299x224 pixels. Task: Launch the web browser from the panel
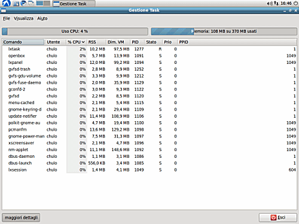pos(23,4)
